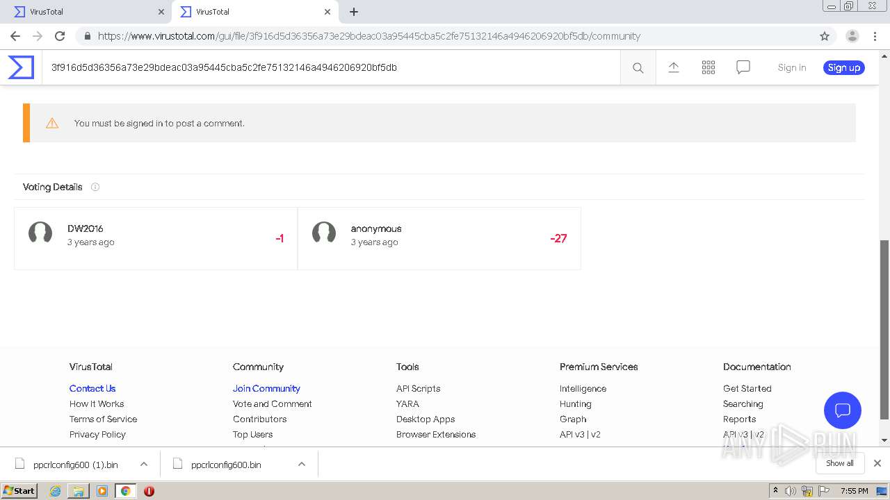
Task: Open the ppcrlconfig600 (1).bin download item
Action: coord(76,464)
